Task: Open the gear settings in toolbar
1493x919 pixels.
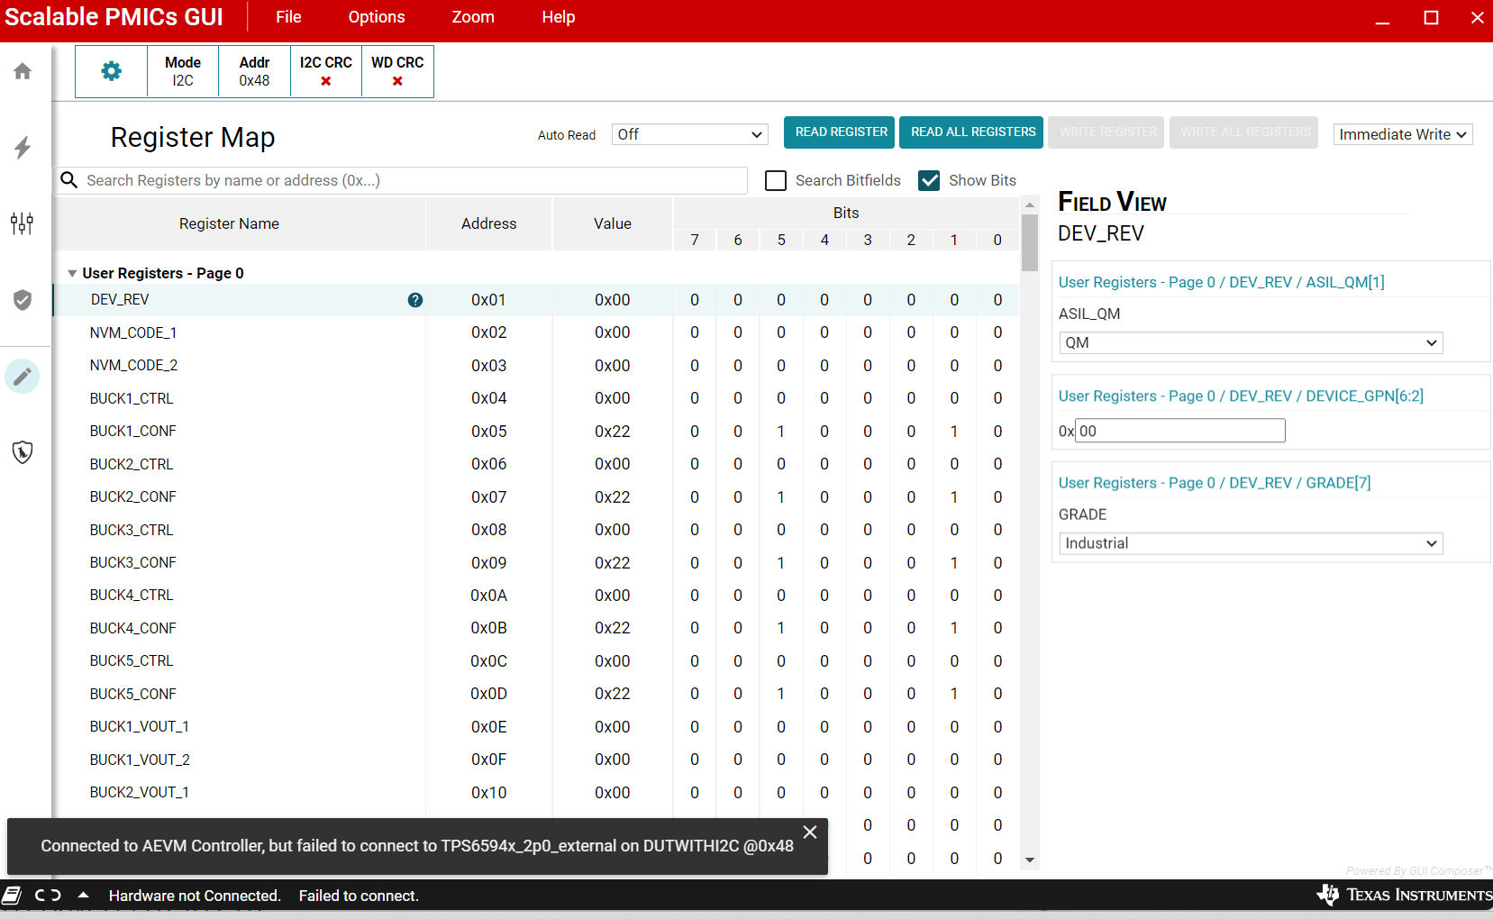Action: coord(111,71)
